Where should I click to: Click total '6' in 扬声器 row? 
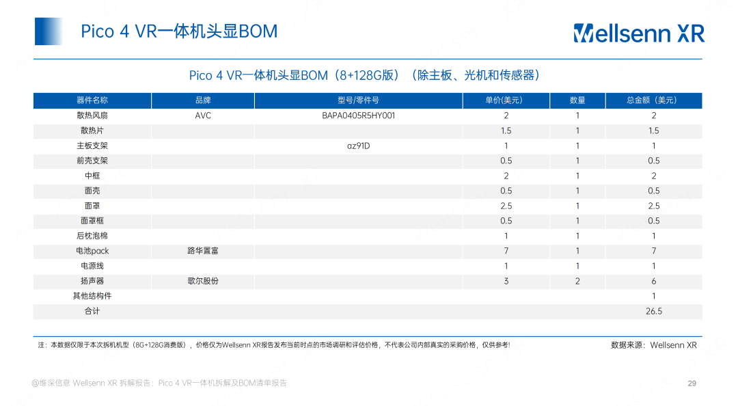point(654,281)
